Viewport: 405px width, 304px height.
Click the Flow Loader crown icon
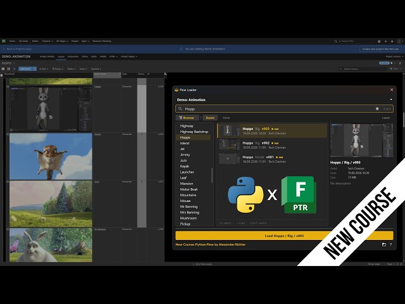177,90
